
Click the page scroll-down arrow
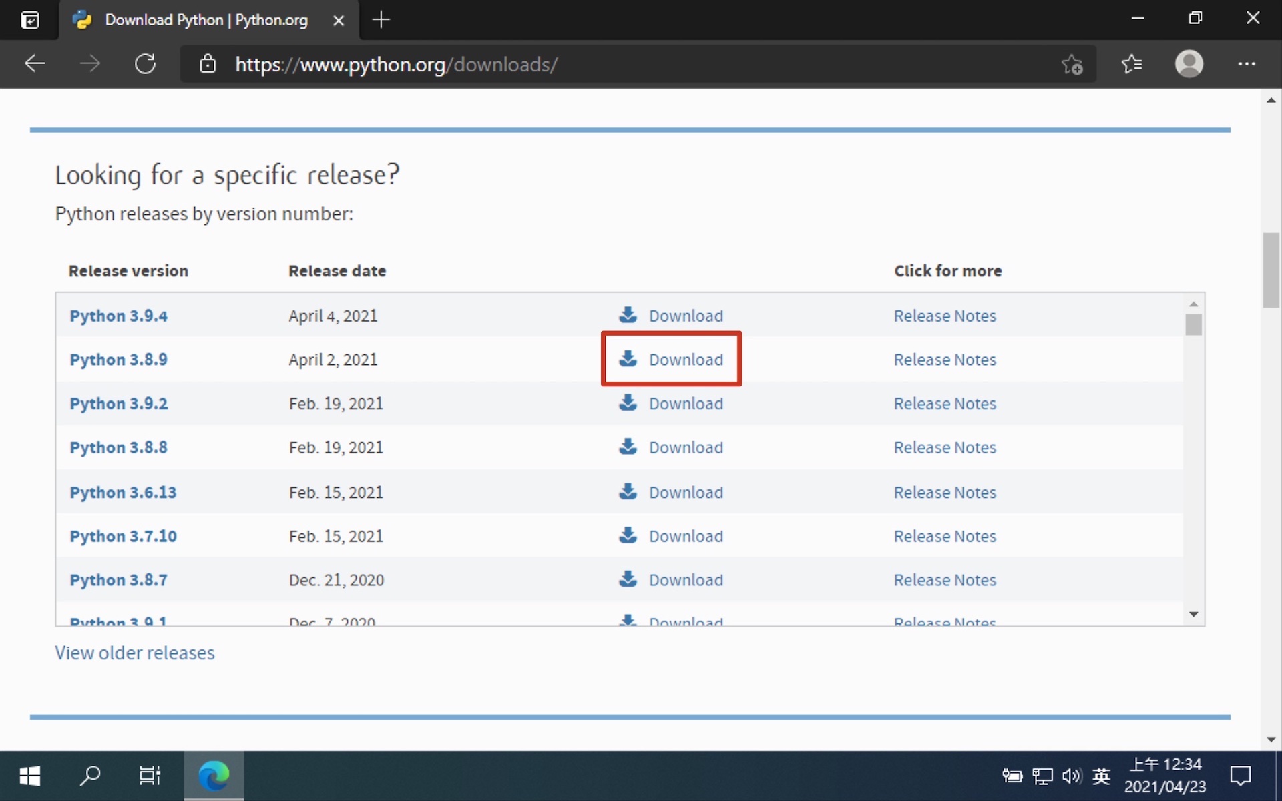[1271, 740]
